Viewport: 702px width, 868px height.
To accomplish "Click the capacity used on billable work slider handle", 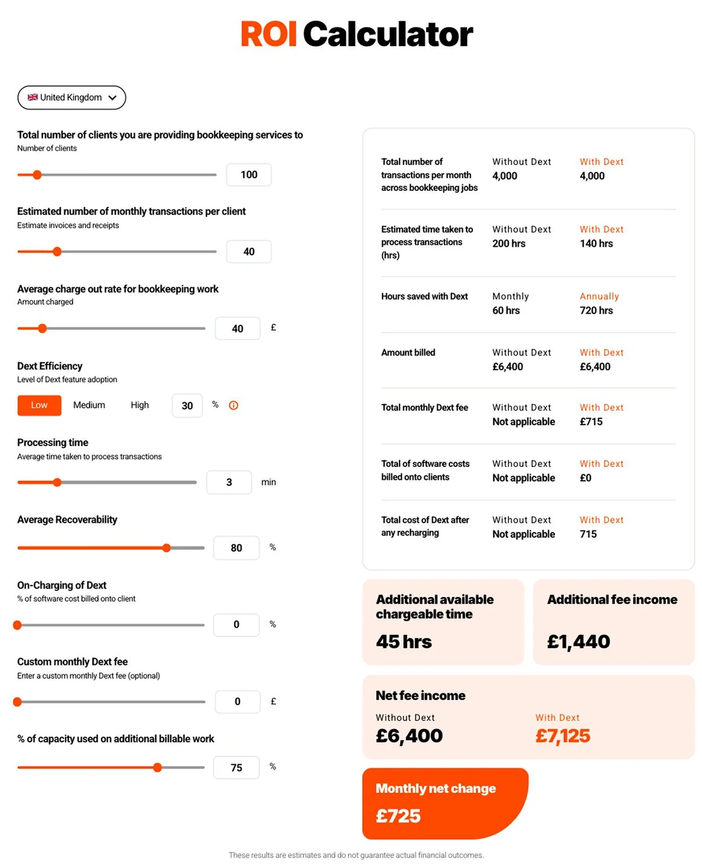I will pos(157,768).
